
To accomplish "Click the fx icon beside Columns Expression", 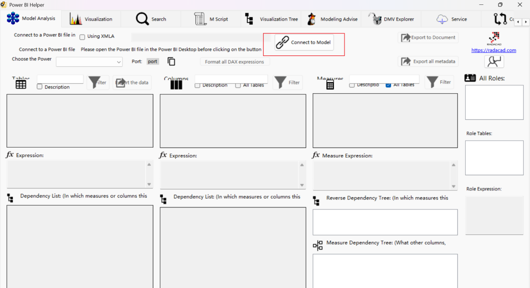I will [163, 155].
